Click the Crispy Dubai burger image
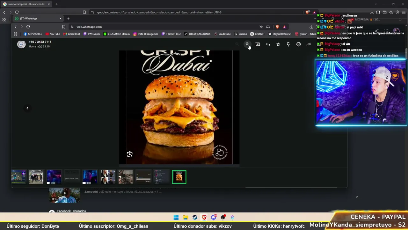 (179, 107)
